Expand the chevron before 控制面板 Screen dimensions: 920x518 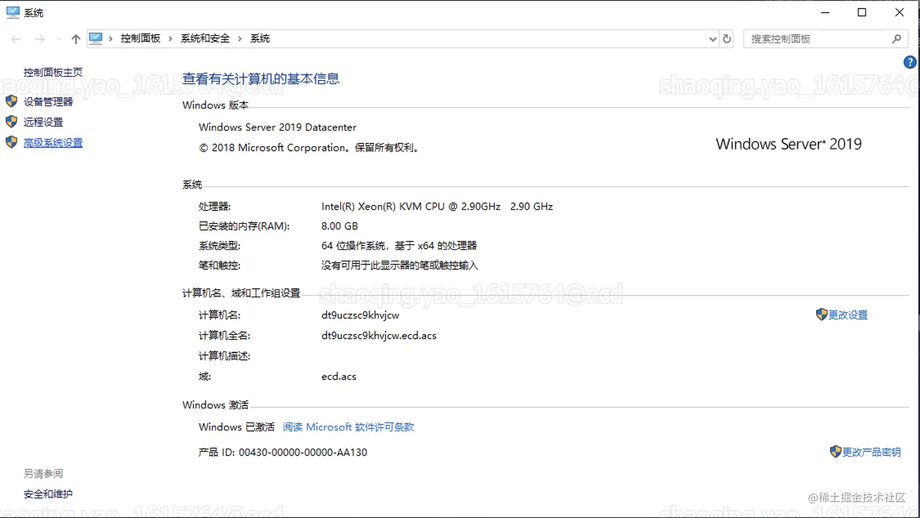(x=111, y=39)
